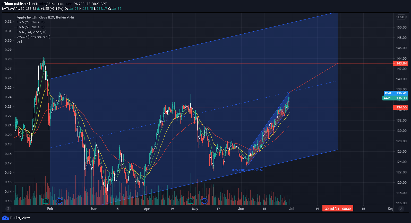Screen dimensions: 411x223
Task: Open the dividend D marker near Feb
Action: 59,201
